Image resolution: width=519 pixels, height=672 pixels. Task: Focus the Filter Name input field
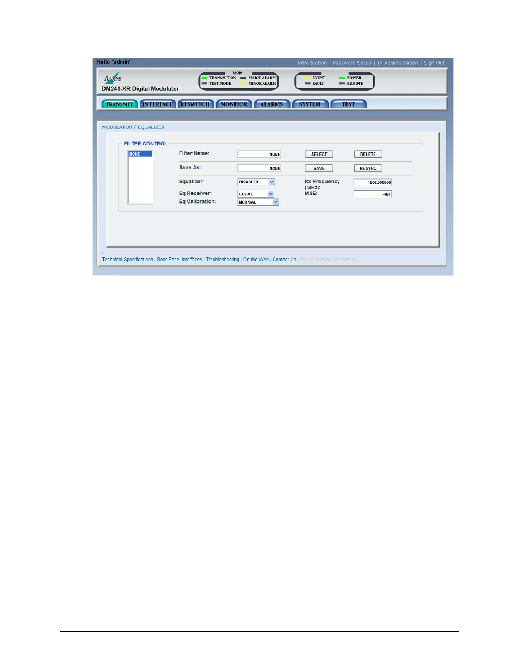click(259, 155)
